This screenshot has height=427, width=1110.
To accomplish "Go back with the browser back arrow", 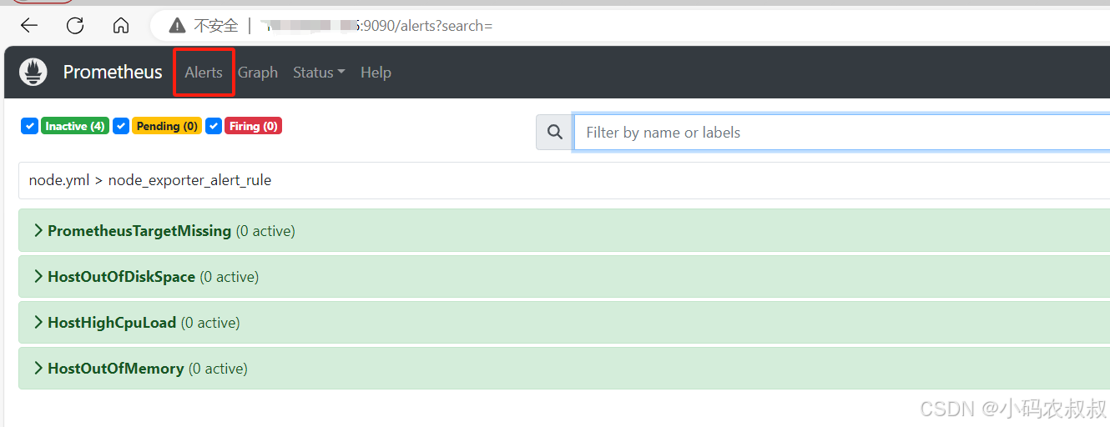I will (29, 26).
